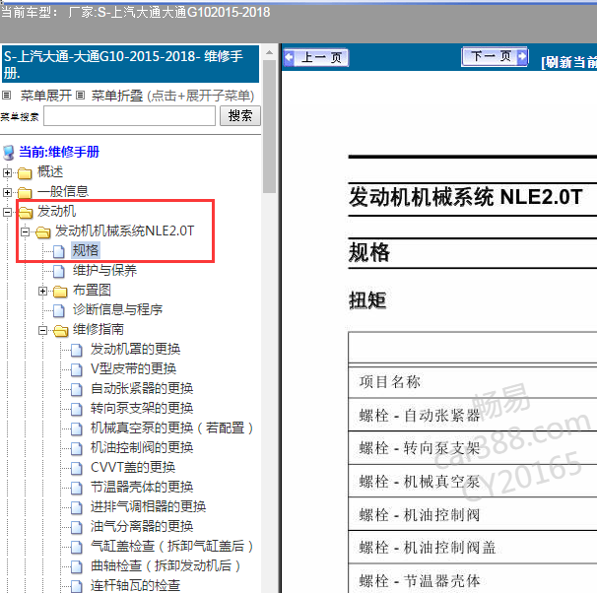Click the 概述 folder icon
597x593 pixels.
coord(25,172)
